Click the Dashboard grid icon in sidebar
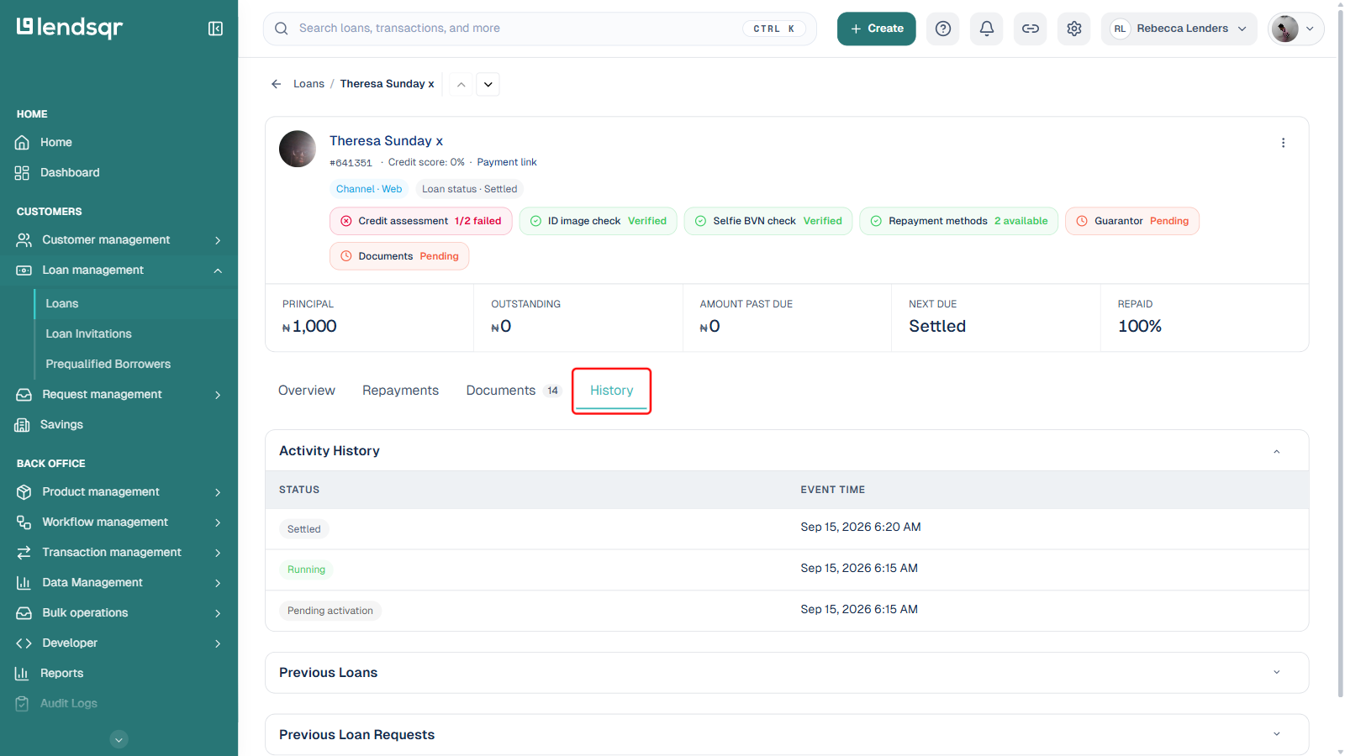This screenshot has height=756, width=1345. (x=23, y=173)
